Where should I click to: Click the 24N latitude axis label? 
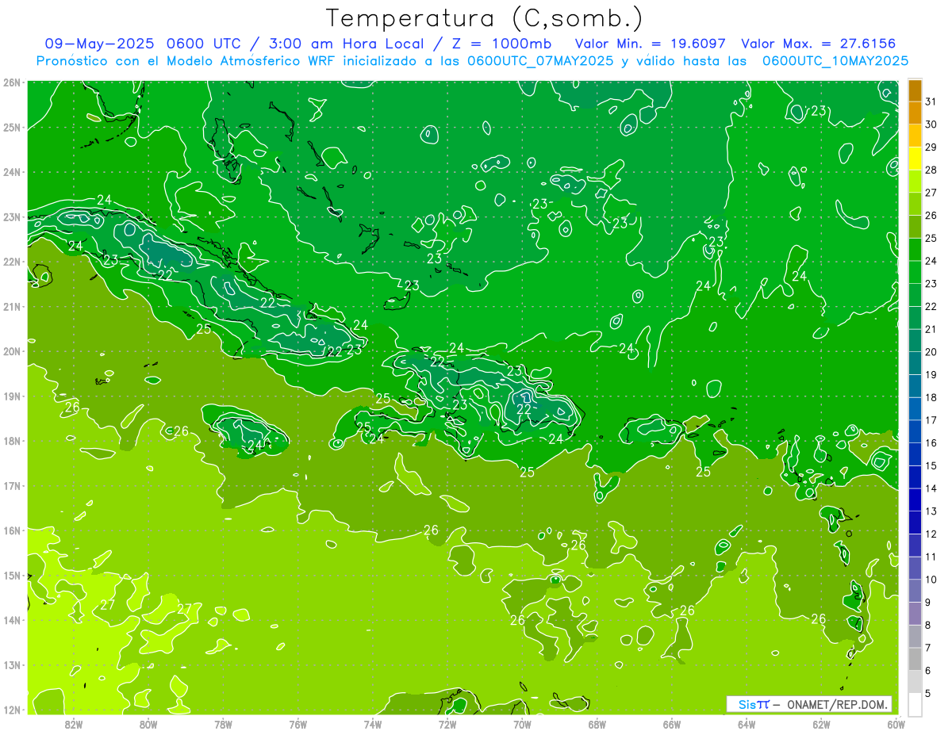pyautogui.click(x=12, y=172)
